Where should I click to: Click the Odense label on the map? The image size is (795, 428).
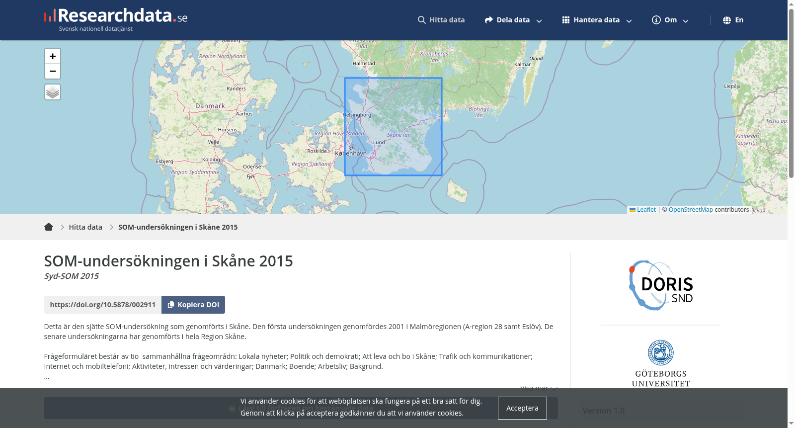tap(252, 167)
